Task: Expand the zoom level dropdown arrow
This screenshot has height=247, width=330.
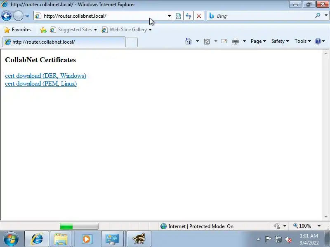Action: [x=319, y=226]
